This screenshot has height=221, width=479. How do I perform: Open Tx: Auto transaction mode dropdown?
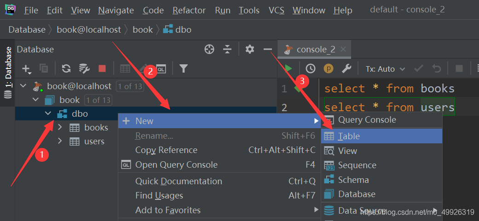click(386, 69)
